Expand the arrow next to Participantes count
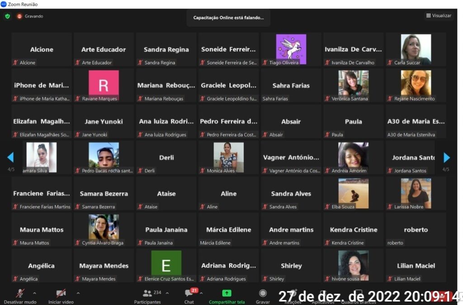The image size is (463, 305). pyautogui.click(x=167, y=293)
